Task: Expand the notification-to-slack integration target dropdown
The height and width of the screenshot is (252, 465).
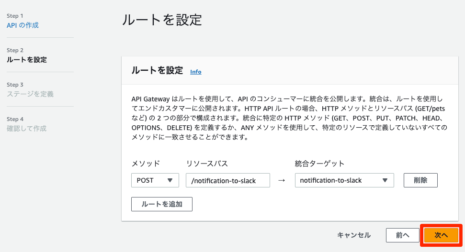Action: [343, 180]
